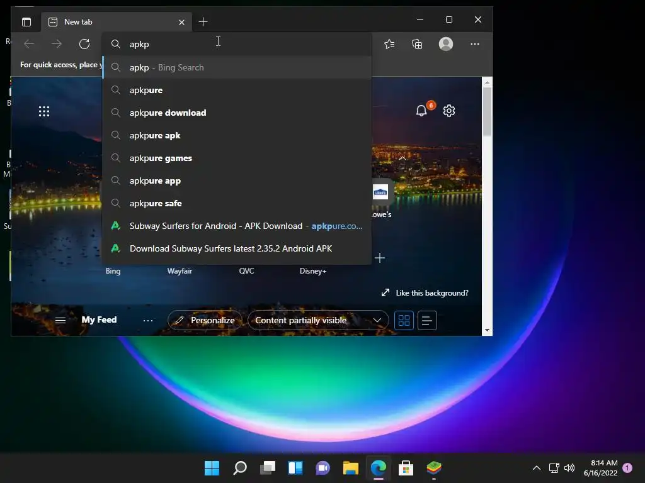This screenshot has width=645, height=483.
Task: Open the user profile avatar
Action: (446, 44)
